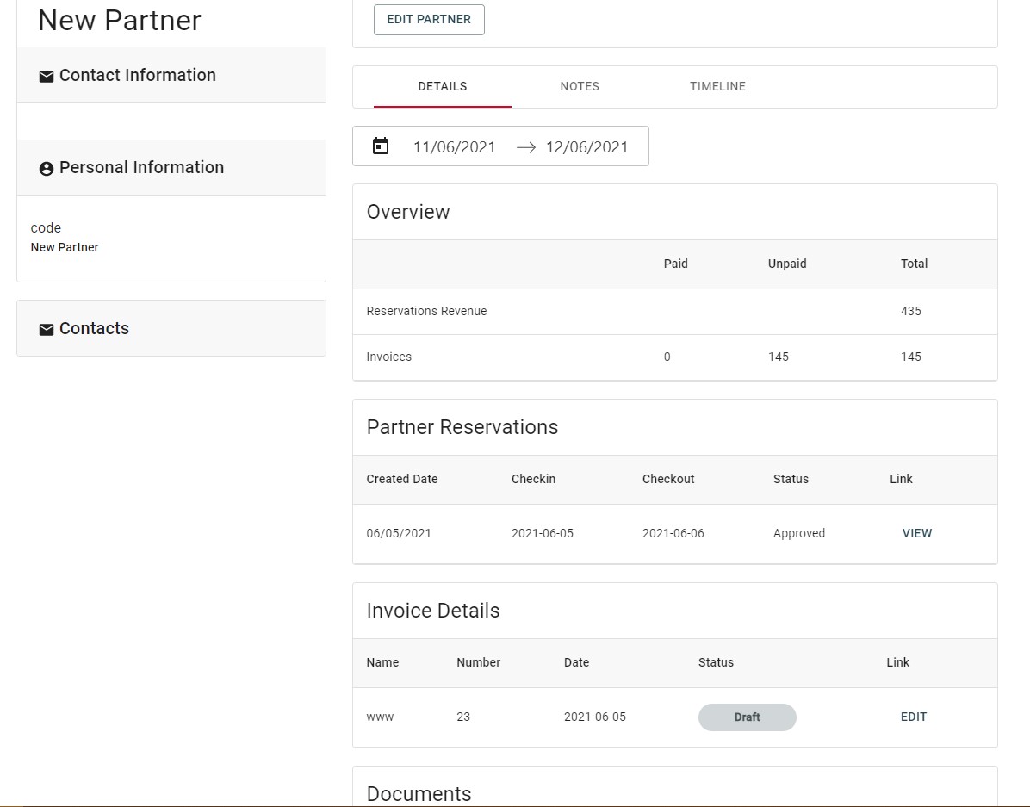This screenshot has height=807, width=1030.
Task: Select the end date 12/06/2021 field
Action: click(586, 147)
